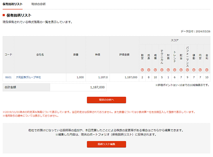Switch to the 現状の分析 tab
This screenshot has width=213, height=157.
pos(38,4)
